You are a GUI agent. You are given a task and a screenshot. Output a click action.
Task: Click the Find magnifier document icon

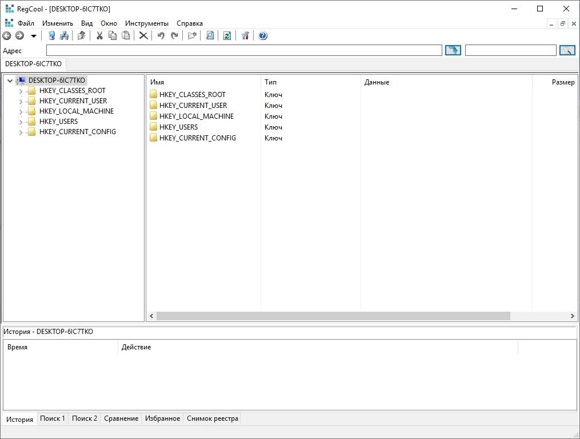(x=210, y=36)
